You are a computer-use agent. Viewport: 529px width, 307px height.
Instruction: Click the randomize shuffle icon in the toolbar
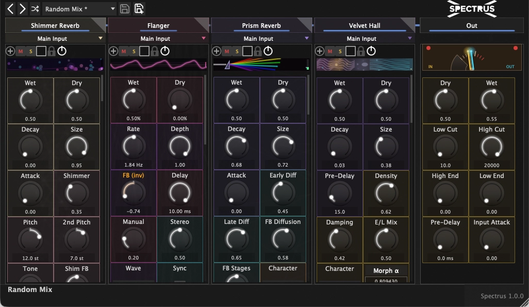point(34,9)
